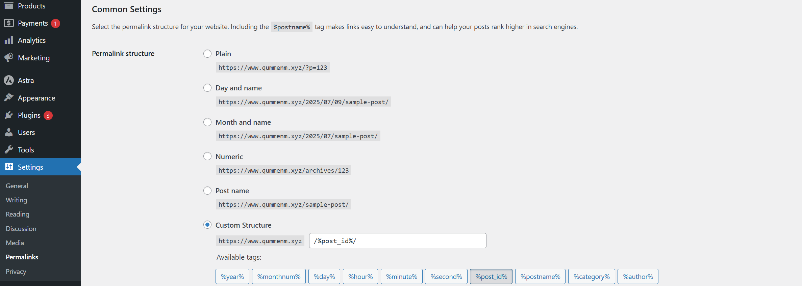Viewport: 802px width, 286px height.
Task: Click the Appearance paintbrush icon
Action: click(9, 98)
